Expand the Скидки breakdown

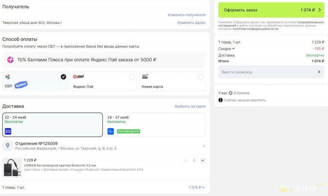[227, 48]
